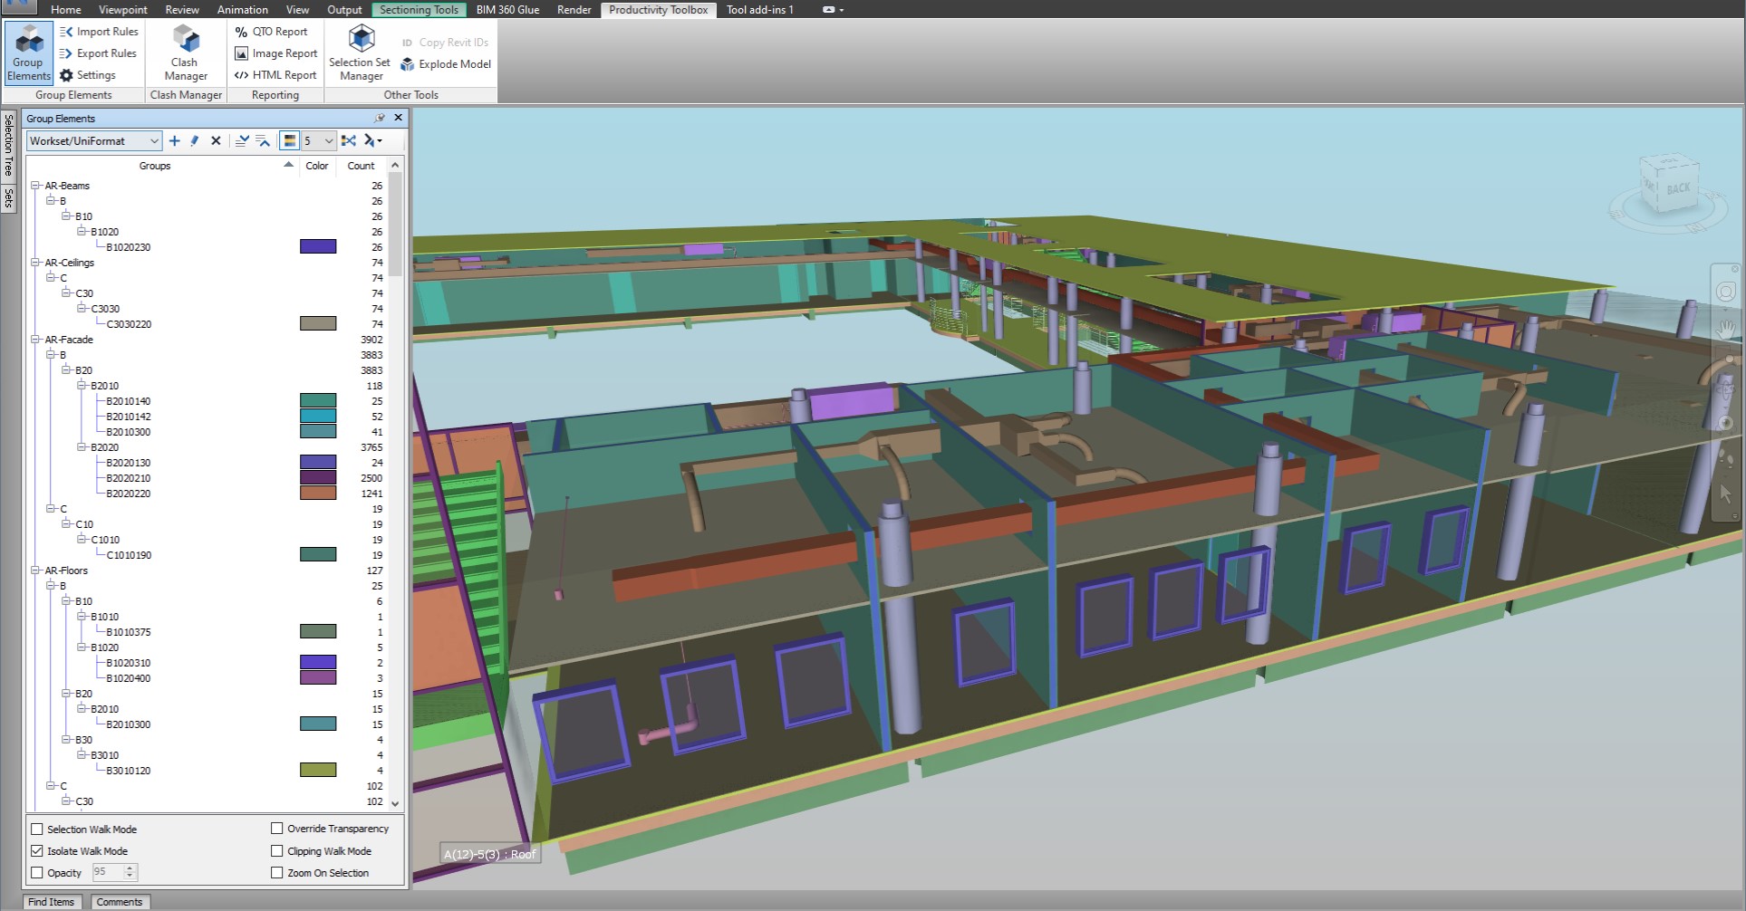Generate an Image Report
The image size is (1746, 911).
(x=275, y=53)
